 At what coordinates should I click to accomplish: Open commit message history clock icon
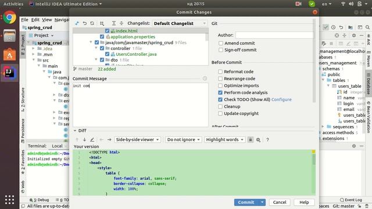(x=205, y=78)
